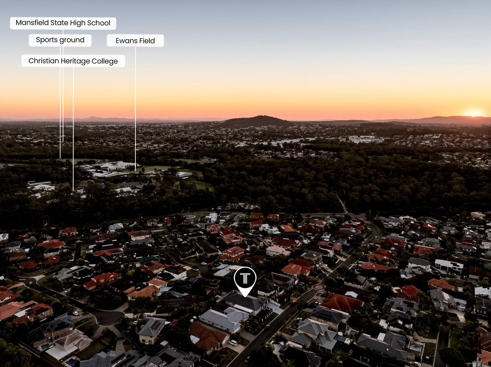Open the Sports ground label
Viewport: 491px width, 367px height.
click(60, 40)
